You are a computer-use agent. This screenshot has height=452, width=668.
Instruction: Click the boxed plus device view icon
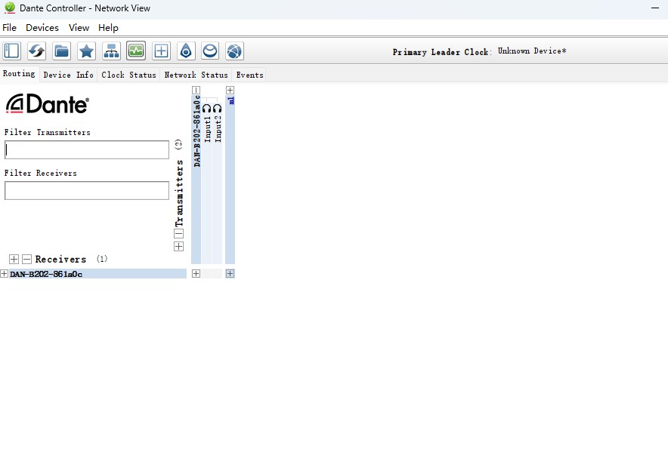point(161,51)
